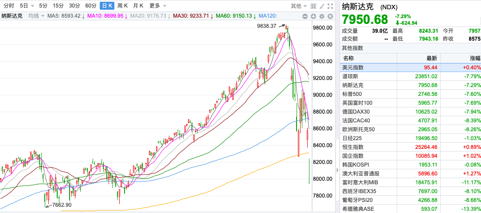Open the 更多 more dropdown
The image size is (481, 213).
158,5
